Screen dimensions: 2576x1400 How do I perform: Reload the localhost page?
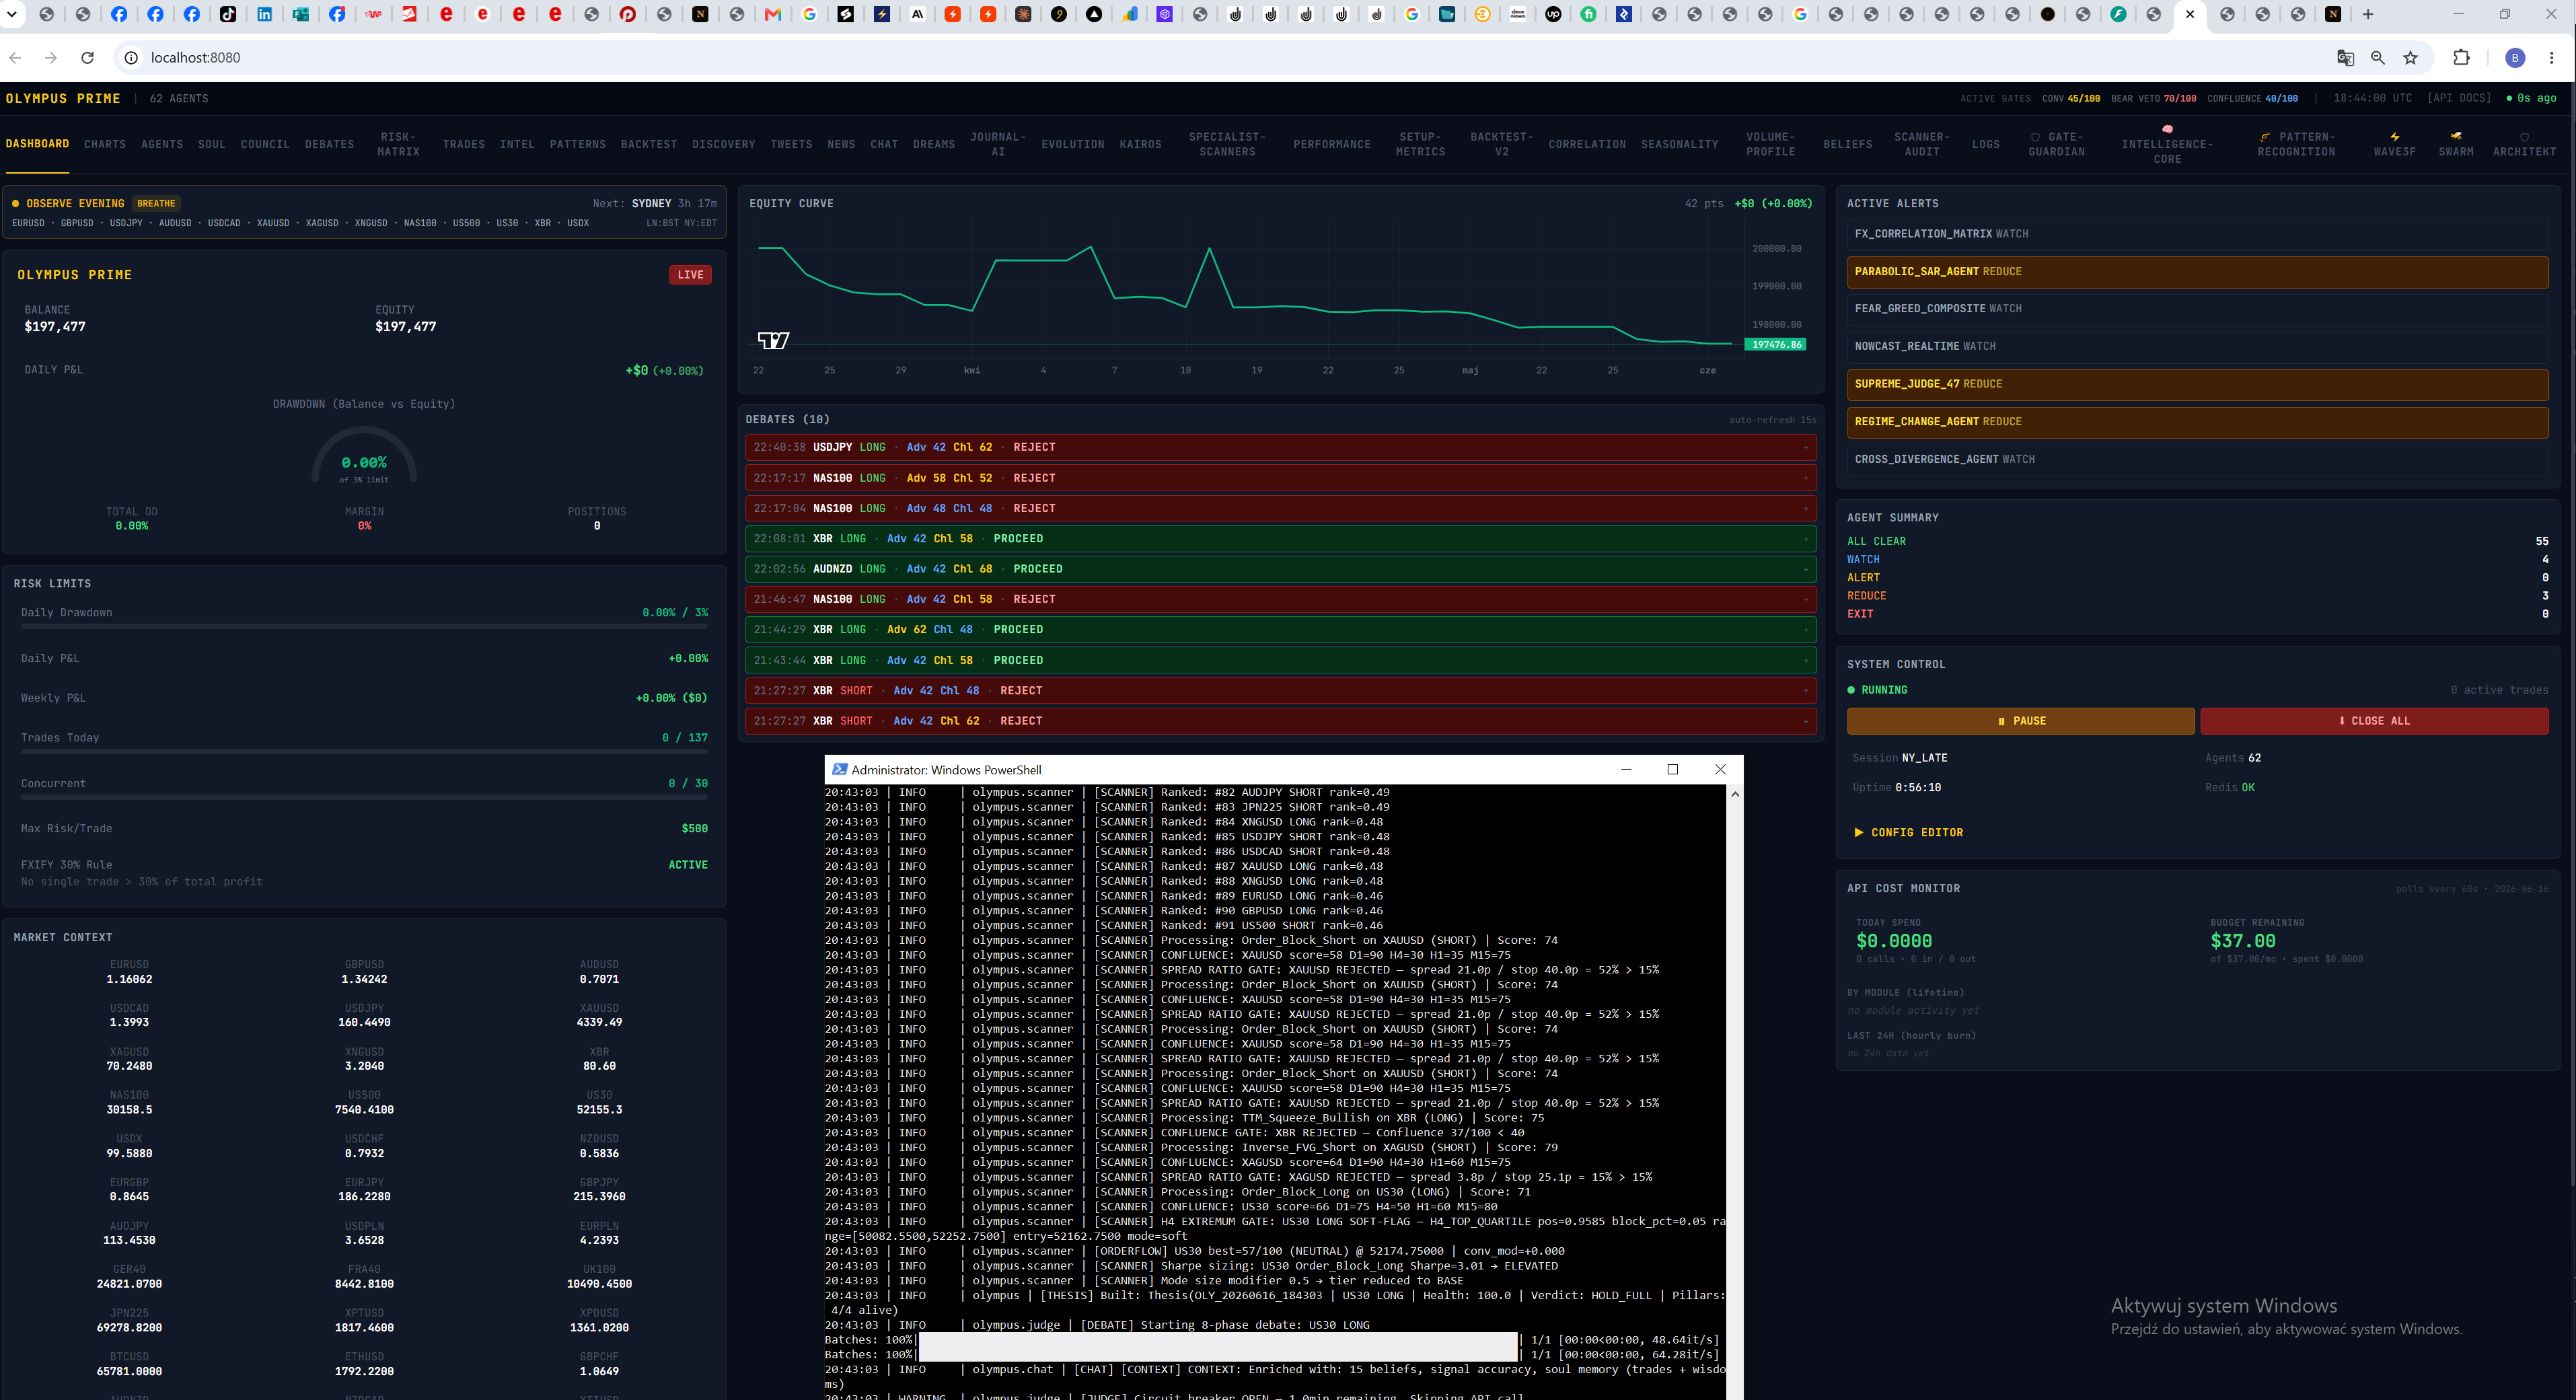[x=88, y=58]
